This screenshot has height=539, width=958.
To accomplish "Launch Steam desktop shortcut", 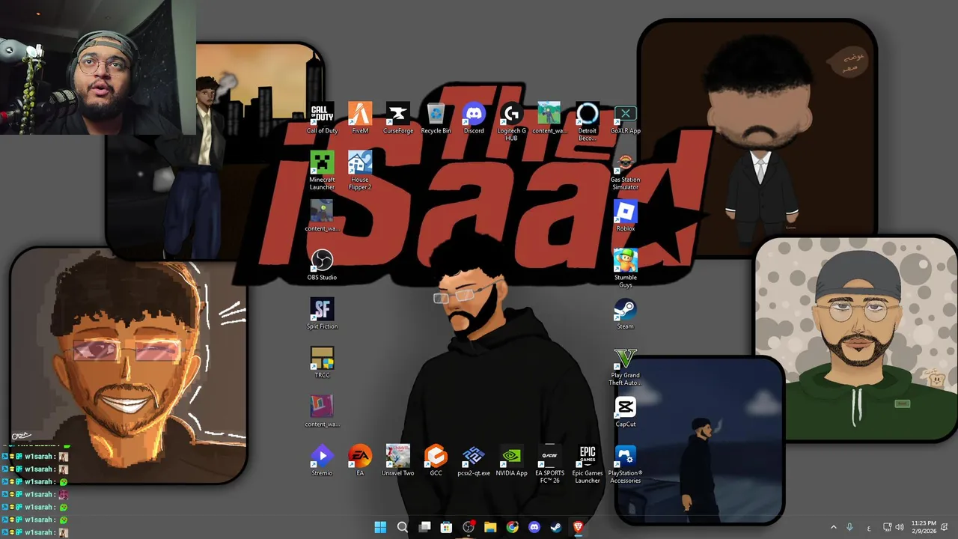I will 625,314.
